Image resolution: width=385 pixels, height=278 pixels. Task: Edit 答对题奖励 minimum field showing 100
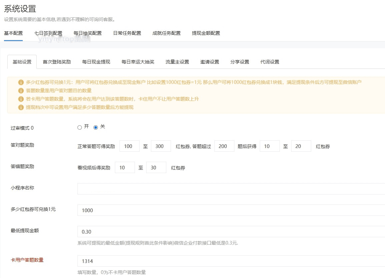130,146
